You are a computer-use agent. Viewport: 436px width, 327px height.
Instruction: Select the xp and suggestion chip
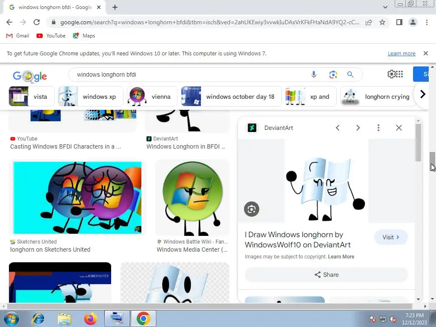pyautogui.click(x=311, y=97)
